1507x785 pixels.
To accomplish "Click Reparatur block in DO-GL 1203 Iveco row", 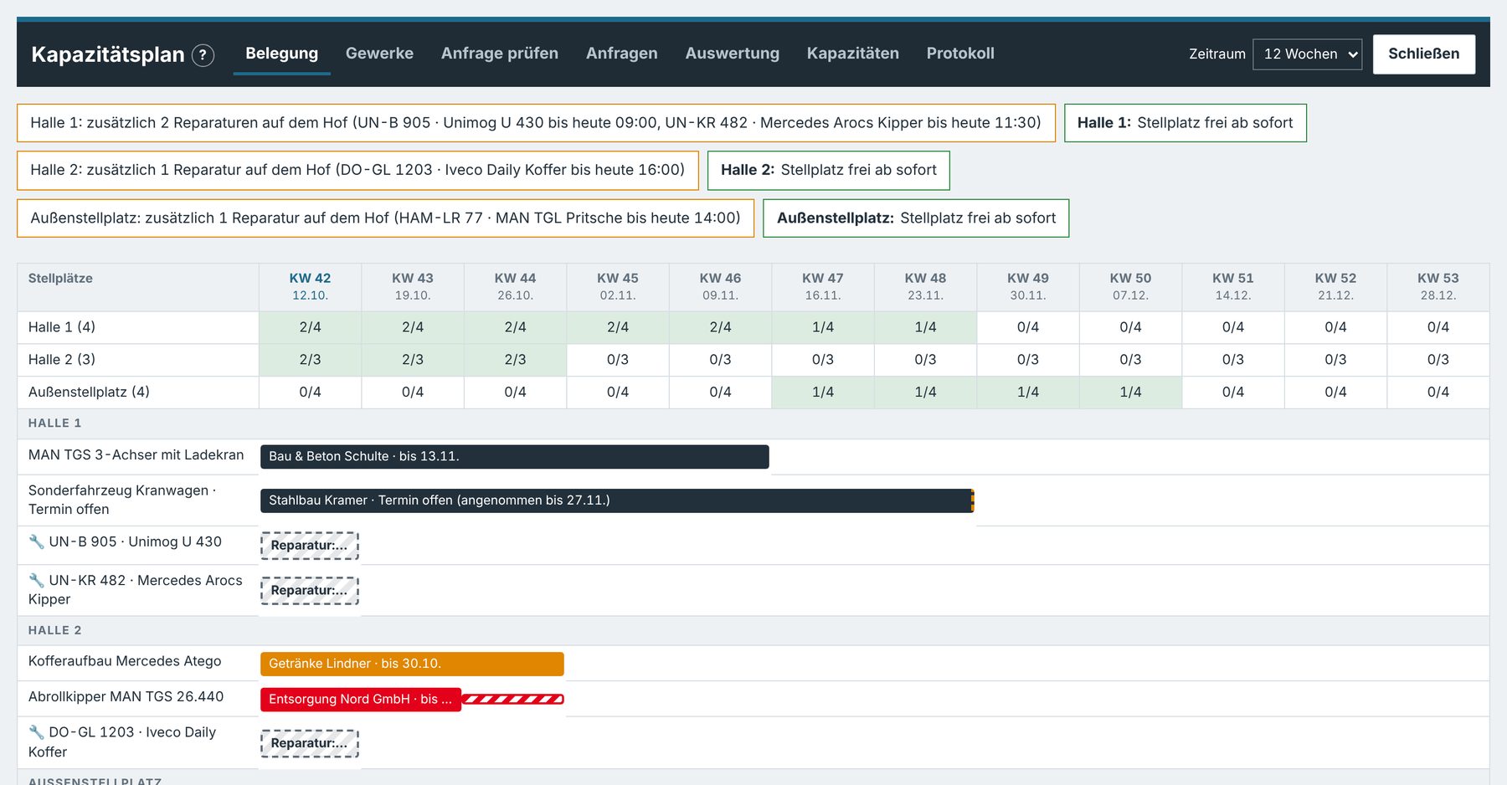I will point(310,743).
